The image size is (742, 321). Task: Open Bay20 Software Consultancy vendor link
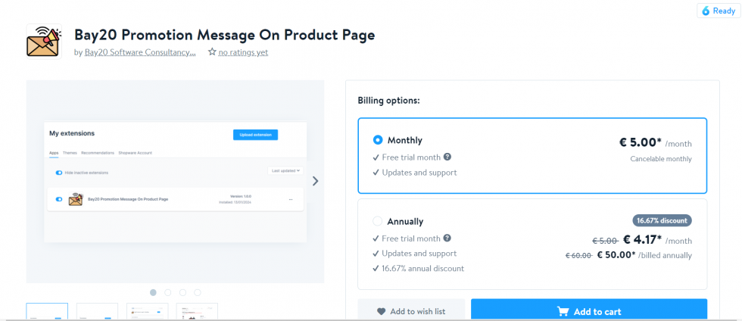pos(139,52)
